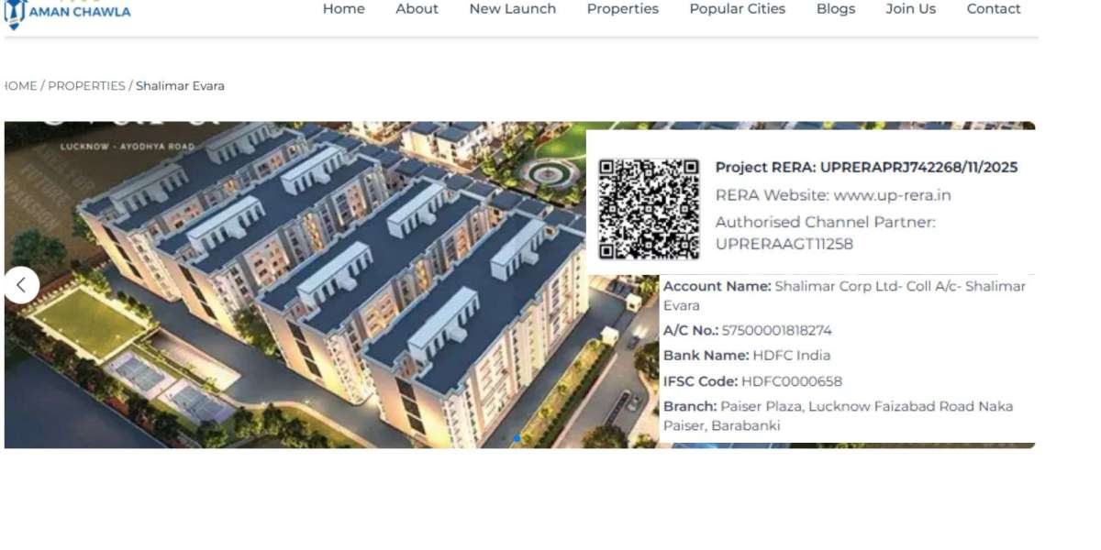1101x550 pixels.
Task: Click Account Name Shalimar Corp Ltd text
Action: pyautogui.click(x=844, y=295)
